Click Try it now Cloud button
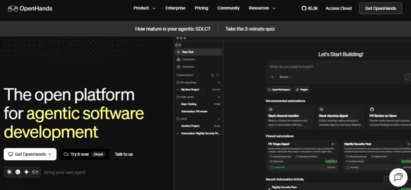Viewport: 411px width, 190px height. point(84,154)
